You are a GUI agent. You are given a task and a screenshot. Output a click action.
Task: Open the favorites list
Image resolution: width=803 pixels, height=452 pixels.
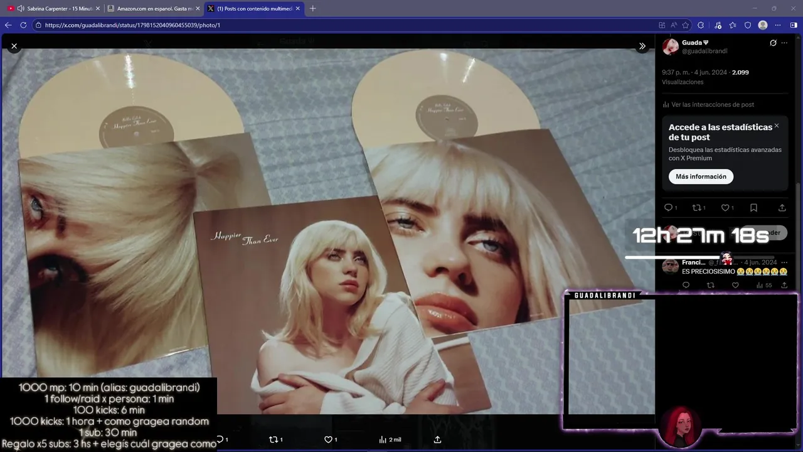coord(733,25)
